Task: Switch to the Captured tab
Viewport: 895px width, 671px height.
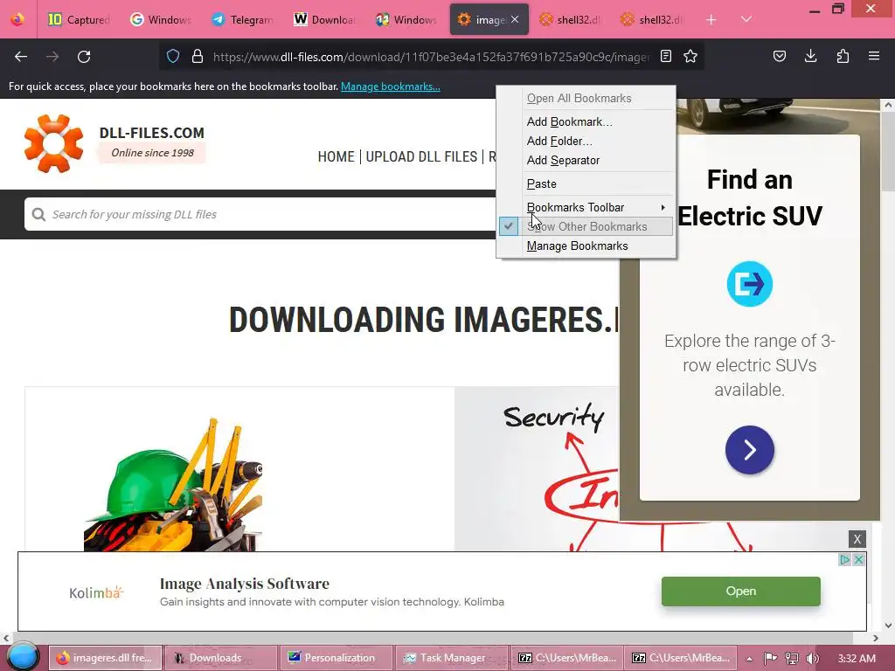Action: 79,19
